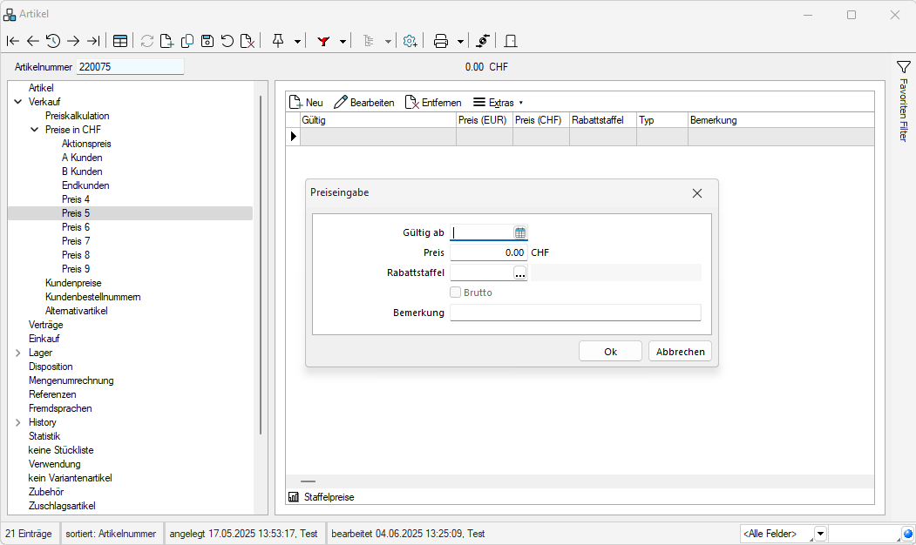Image resolution: width=916 pixels, height=545 pixels.
Task: Click the Abbrechen button
Action: (680, 351)
